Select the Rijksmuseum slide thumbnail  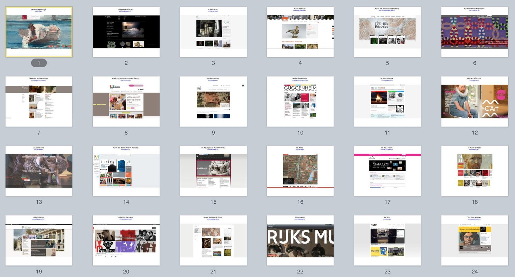(300, 240)
